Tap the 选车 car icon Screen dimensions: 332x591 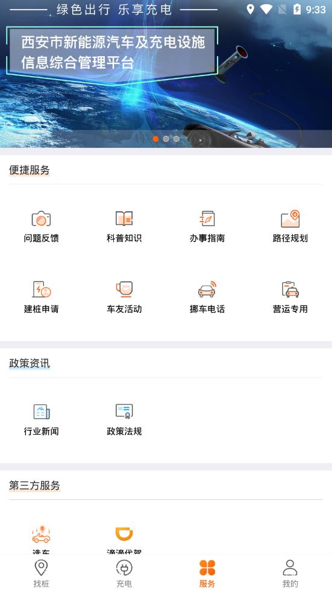click(x=42, y=534)
